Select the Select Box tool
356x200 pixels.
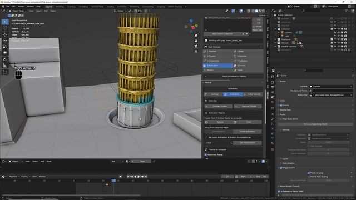click(5, 22)
